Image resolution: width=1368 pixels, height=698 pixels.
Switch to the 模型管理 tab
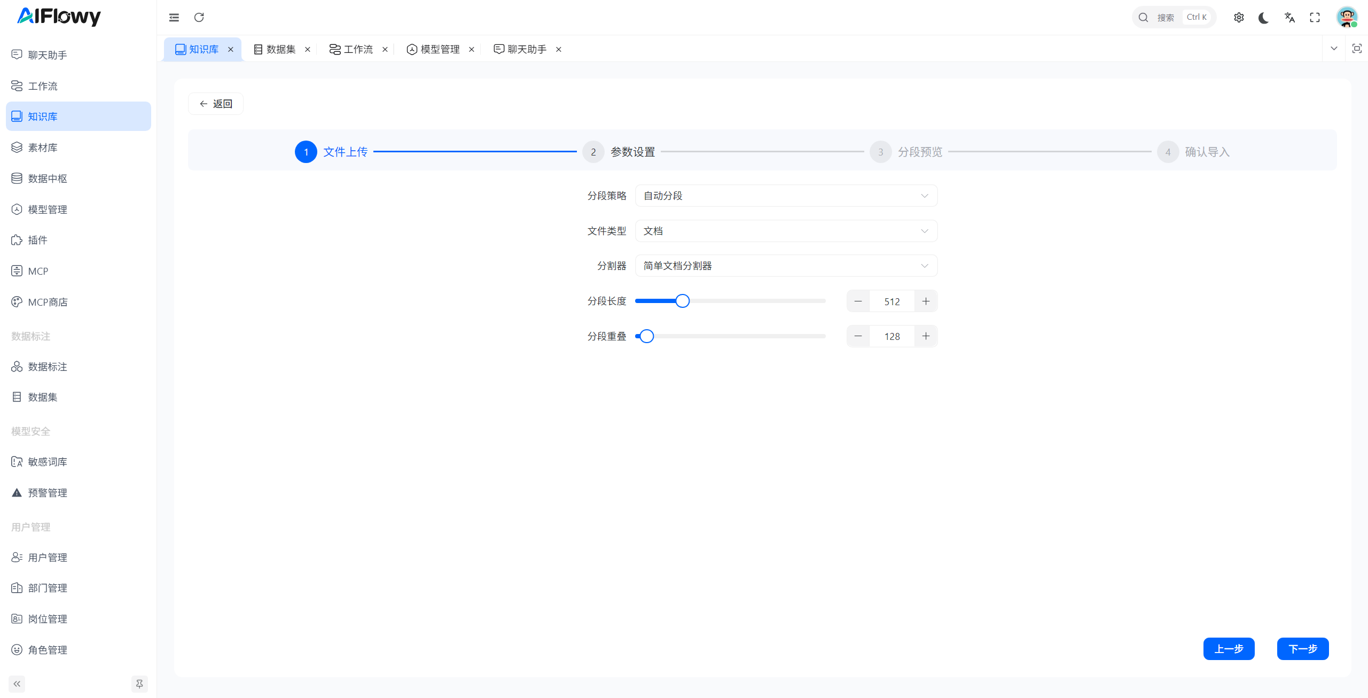click(x=434, y=49)
